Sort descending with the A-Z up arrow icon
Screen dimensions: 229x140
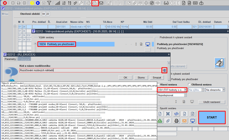coord(70,3)
